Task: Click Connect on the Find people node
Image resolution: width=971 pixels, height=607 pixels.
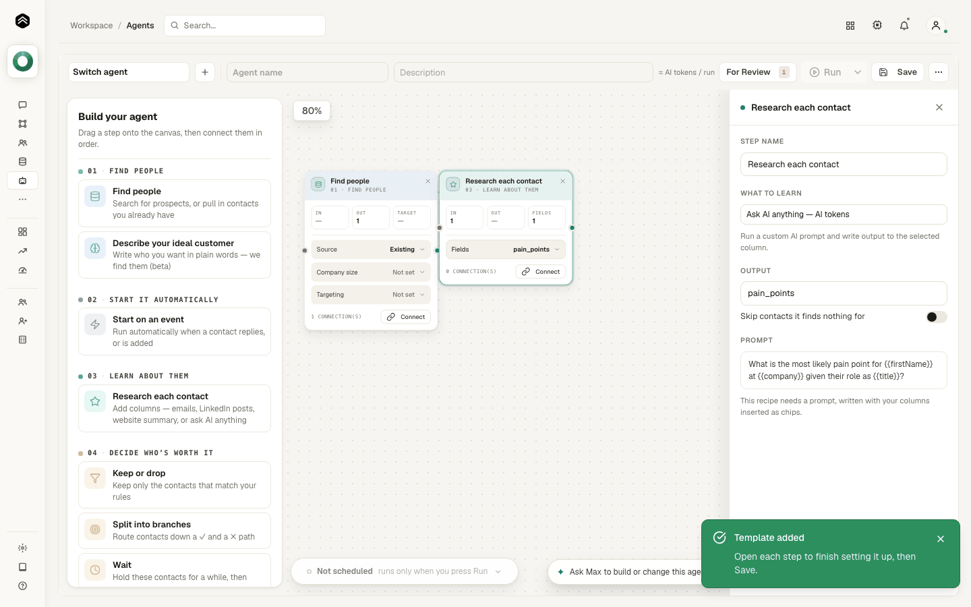Action: 406,317
